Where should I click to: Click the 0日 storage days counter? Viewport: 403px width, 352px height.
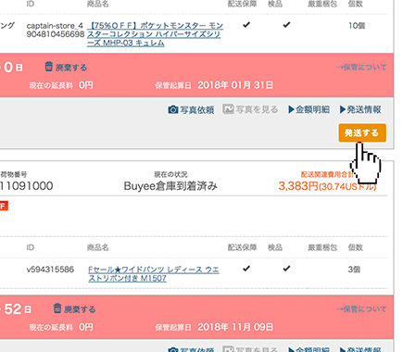(13, 68)
